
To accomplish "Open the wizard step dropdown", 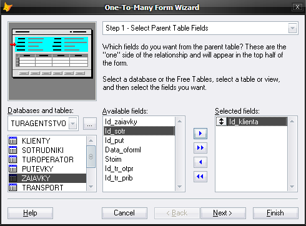I will pyautogui.click(x=292, y=28).
